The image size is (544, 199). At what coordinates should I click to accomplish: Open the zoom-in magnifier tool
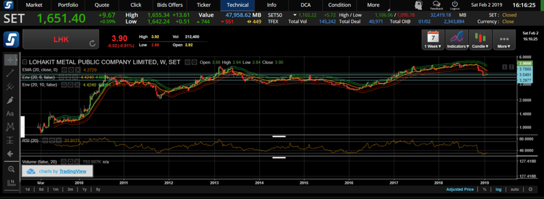coord(11,169)
